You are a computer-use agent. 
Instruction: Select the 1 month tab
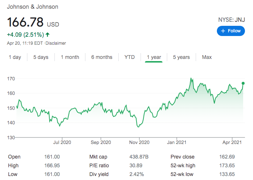coord(70,57)
